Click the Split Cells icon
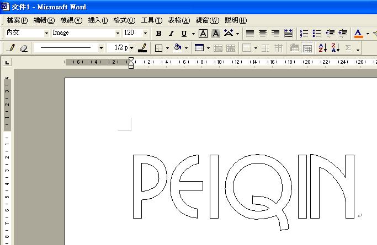The image size is (377, 245). pos(231,48)
